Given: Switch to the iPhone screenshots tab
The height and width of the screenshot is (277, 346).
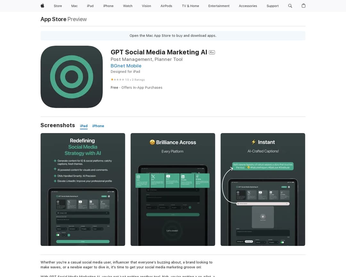Looking at the screenshot, I should coord(98,126).
